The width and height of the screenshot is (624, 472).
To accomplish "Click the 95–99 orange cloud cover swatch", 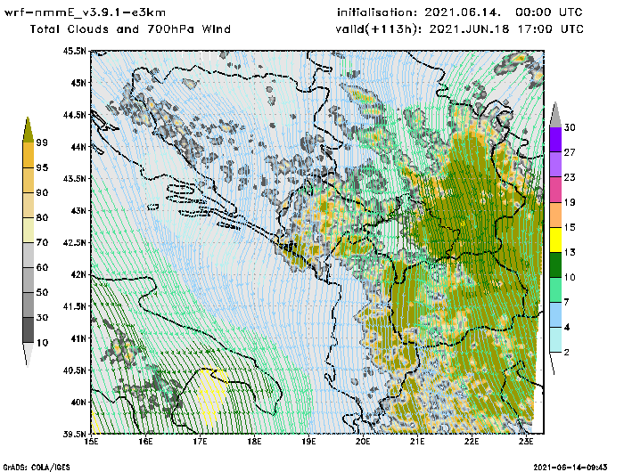I will (29, 155).
